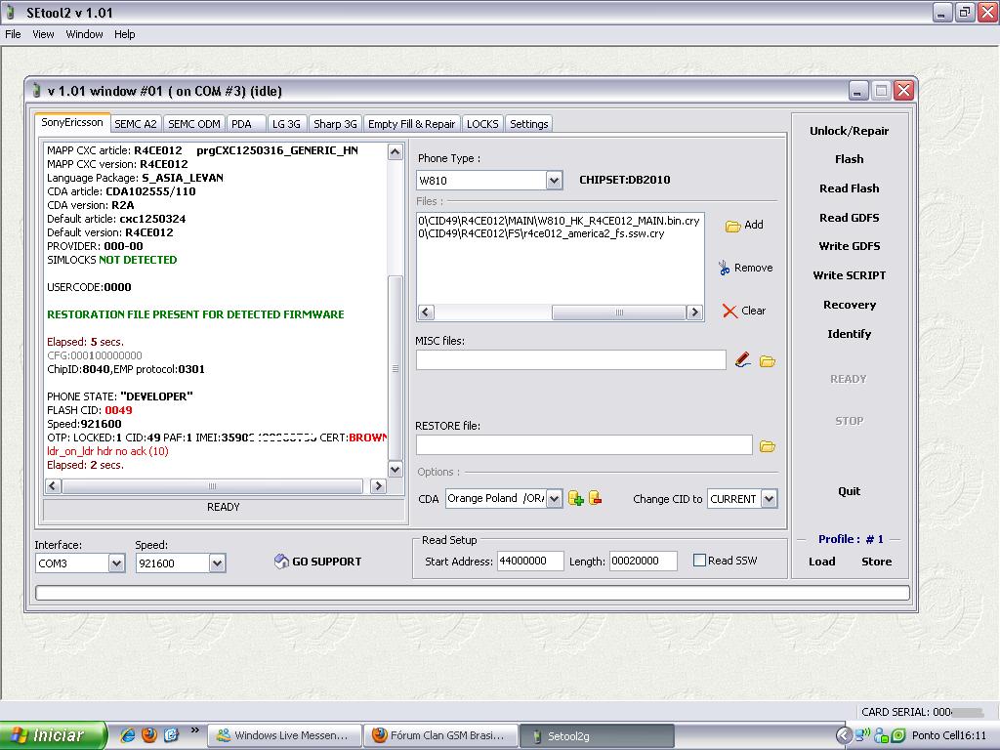Click the Recovery button
Screen dimensions: 1000x750
849,305
